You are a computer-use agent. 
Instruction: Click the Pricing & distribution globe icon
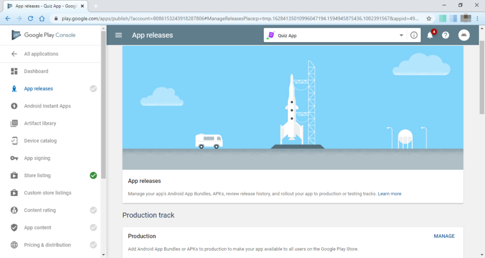(14, 245)
